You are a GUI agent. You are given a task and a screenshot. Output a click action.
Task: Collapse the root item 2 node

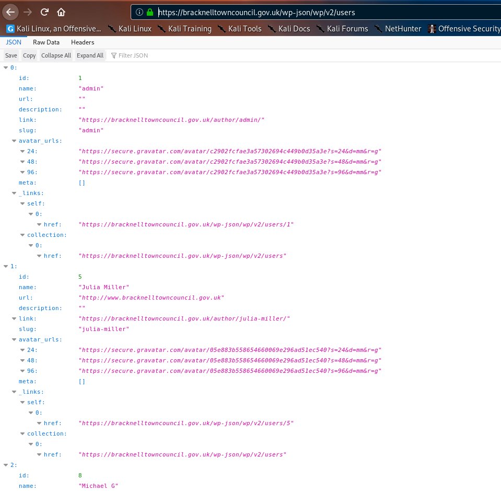(x=6, y=465)
